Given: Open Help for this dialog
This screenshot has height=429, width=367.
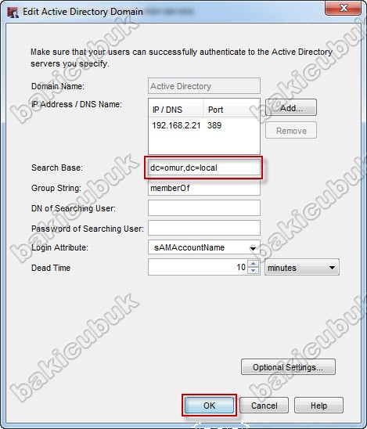Looking at the screenshot, I should pos(318,406).
